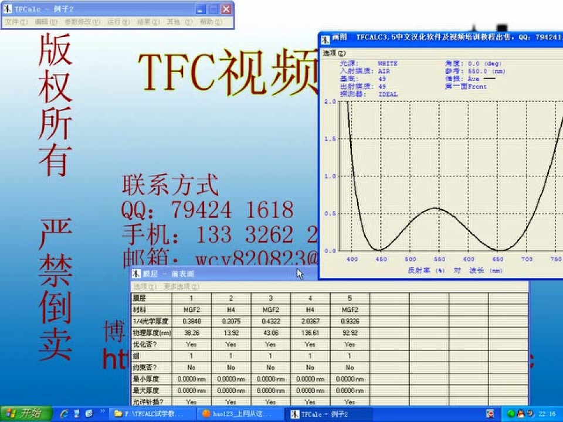The width and height of the screenshot is (563, 422).
Task: Click the TFCalc main window title icon
Action: (x=8, y=9)
